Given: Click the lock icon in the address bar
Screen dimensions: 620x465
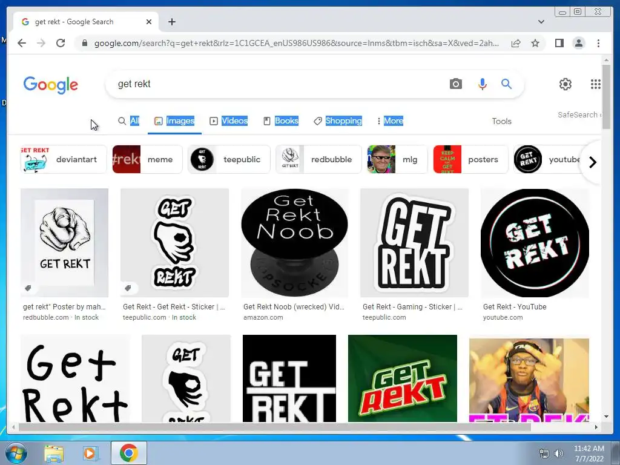Looking at the screenshot, I should click(84, 43).
